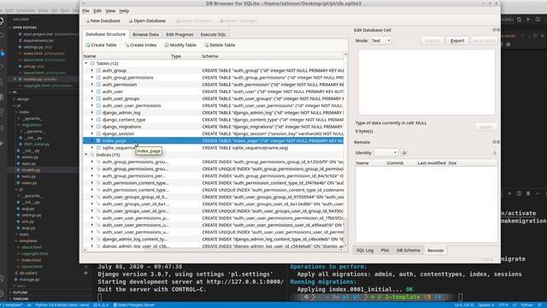This screenshot has height=308, width=547.
Task: Open the View menu
Action: [x=110, y=11]
